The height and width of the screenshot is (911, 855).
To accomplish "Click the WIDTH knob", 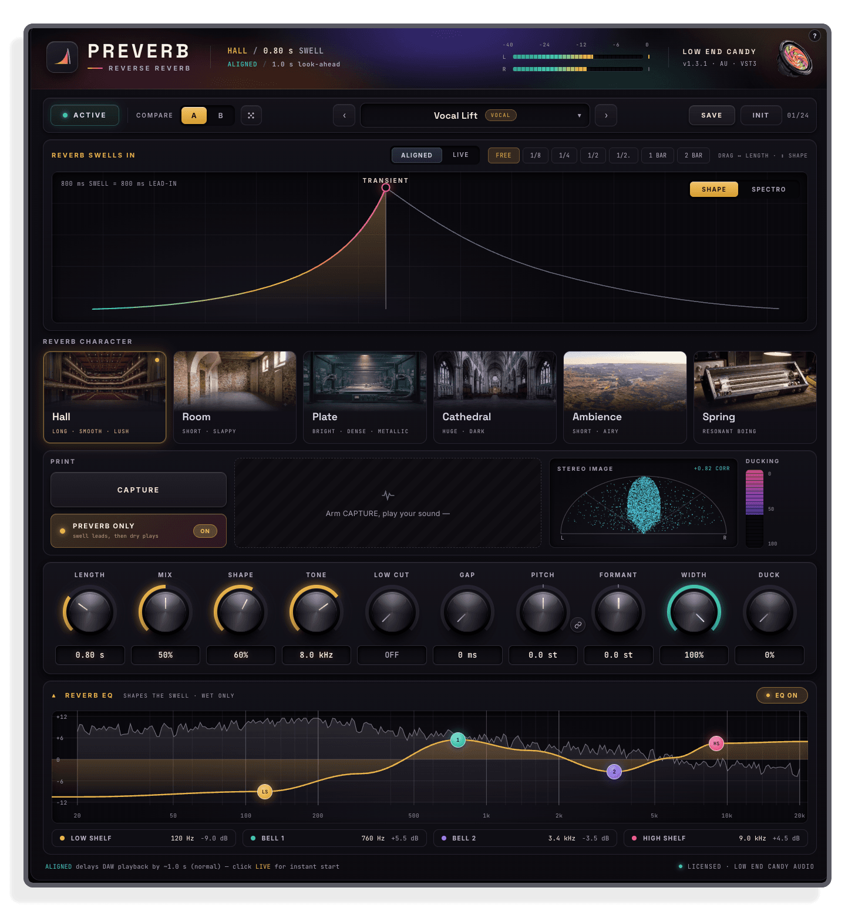I will (694, 612).
